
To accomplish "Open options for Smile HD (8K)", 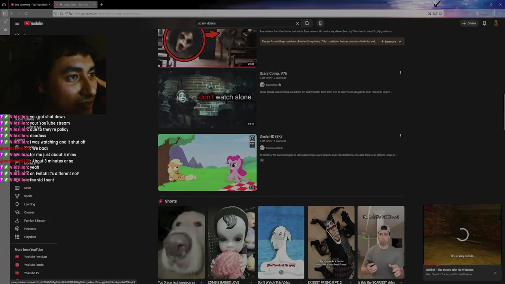I will 400,136.
